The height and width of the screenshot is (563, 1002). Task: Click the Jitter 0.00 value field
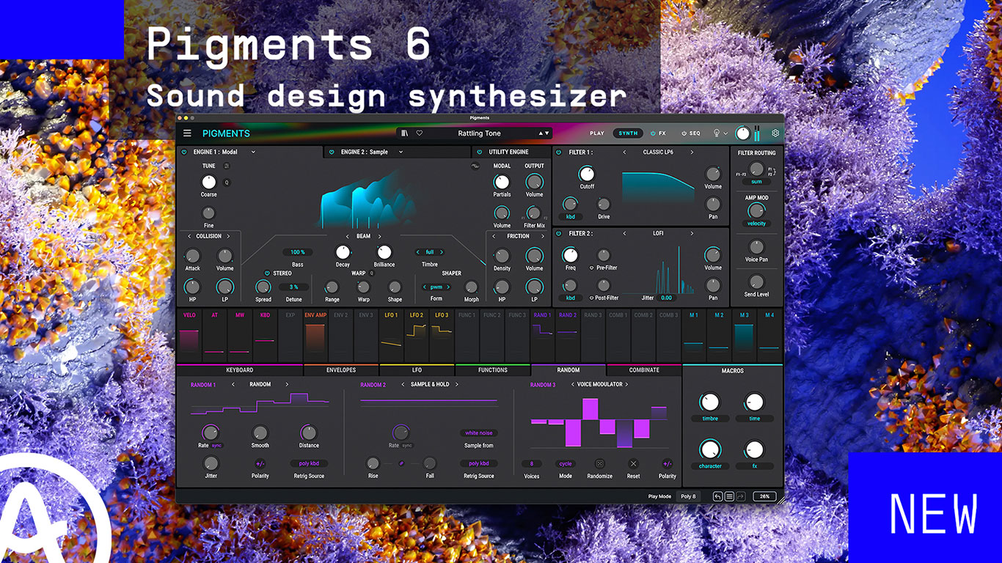[666, 298]
